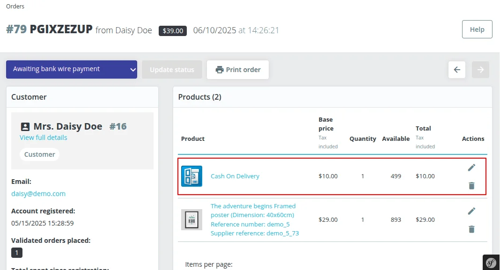Click the validated orders count badge
The image size is (500, 270).
pyautogui.click(x=17, y=253)
